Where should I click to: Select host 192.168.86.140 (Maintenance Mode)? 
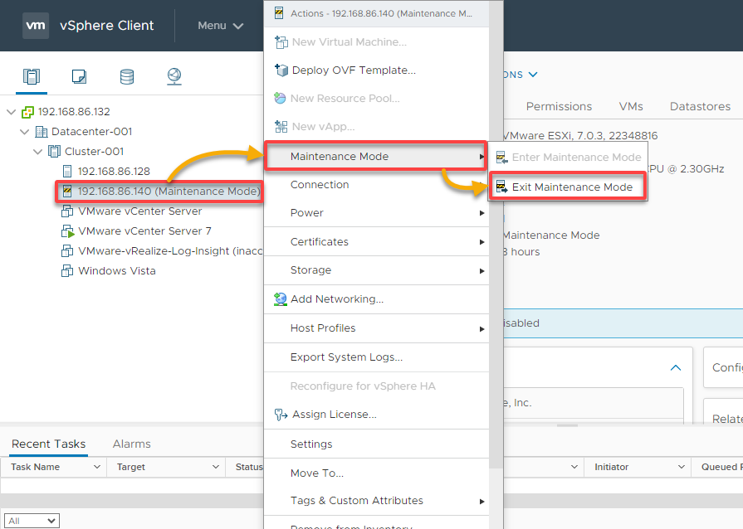click(169, 192)
